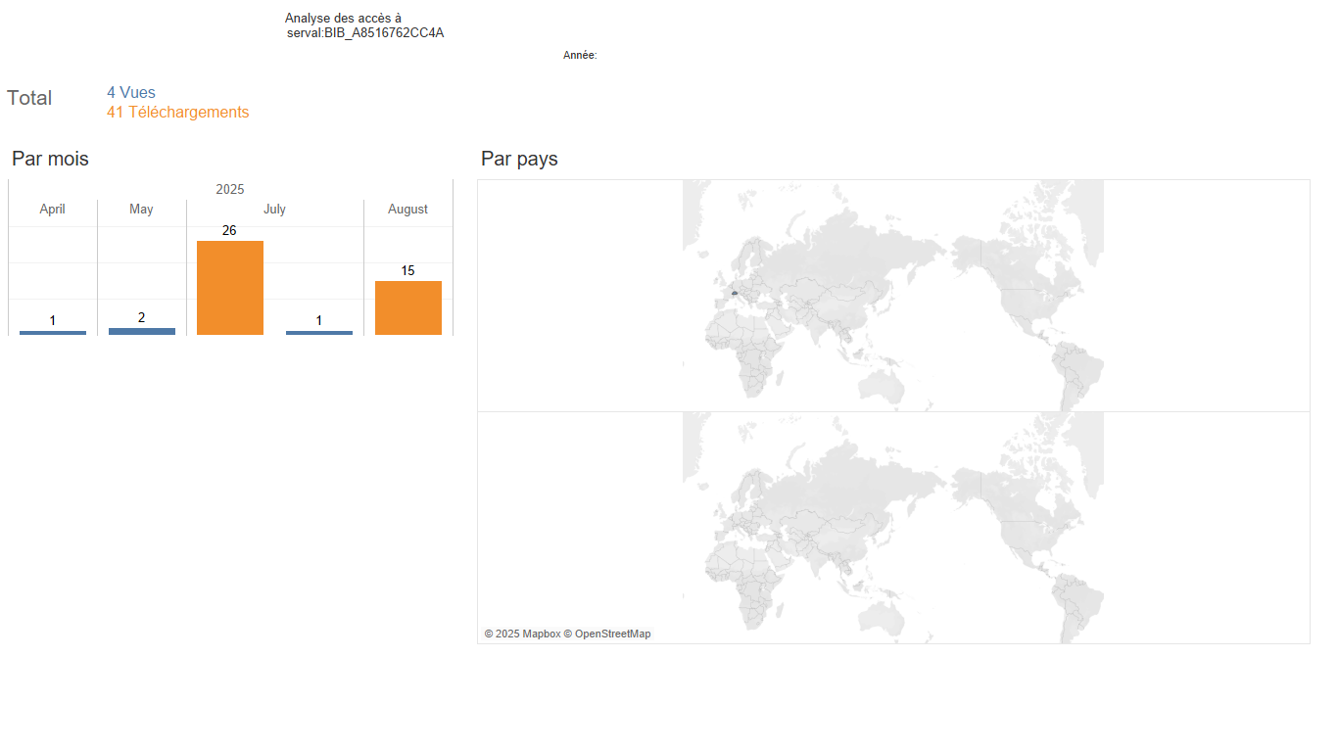Click the value label "2" above May bar
Screen dimensions: 1338x752
pyautogui.click(x=142, y=317)
